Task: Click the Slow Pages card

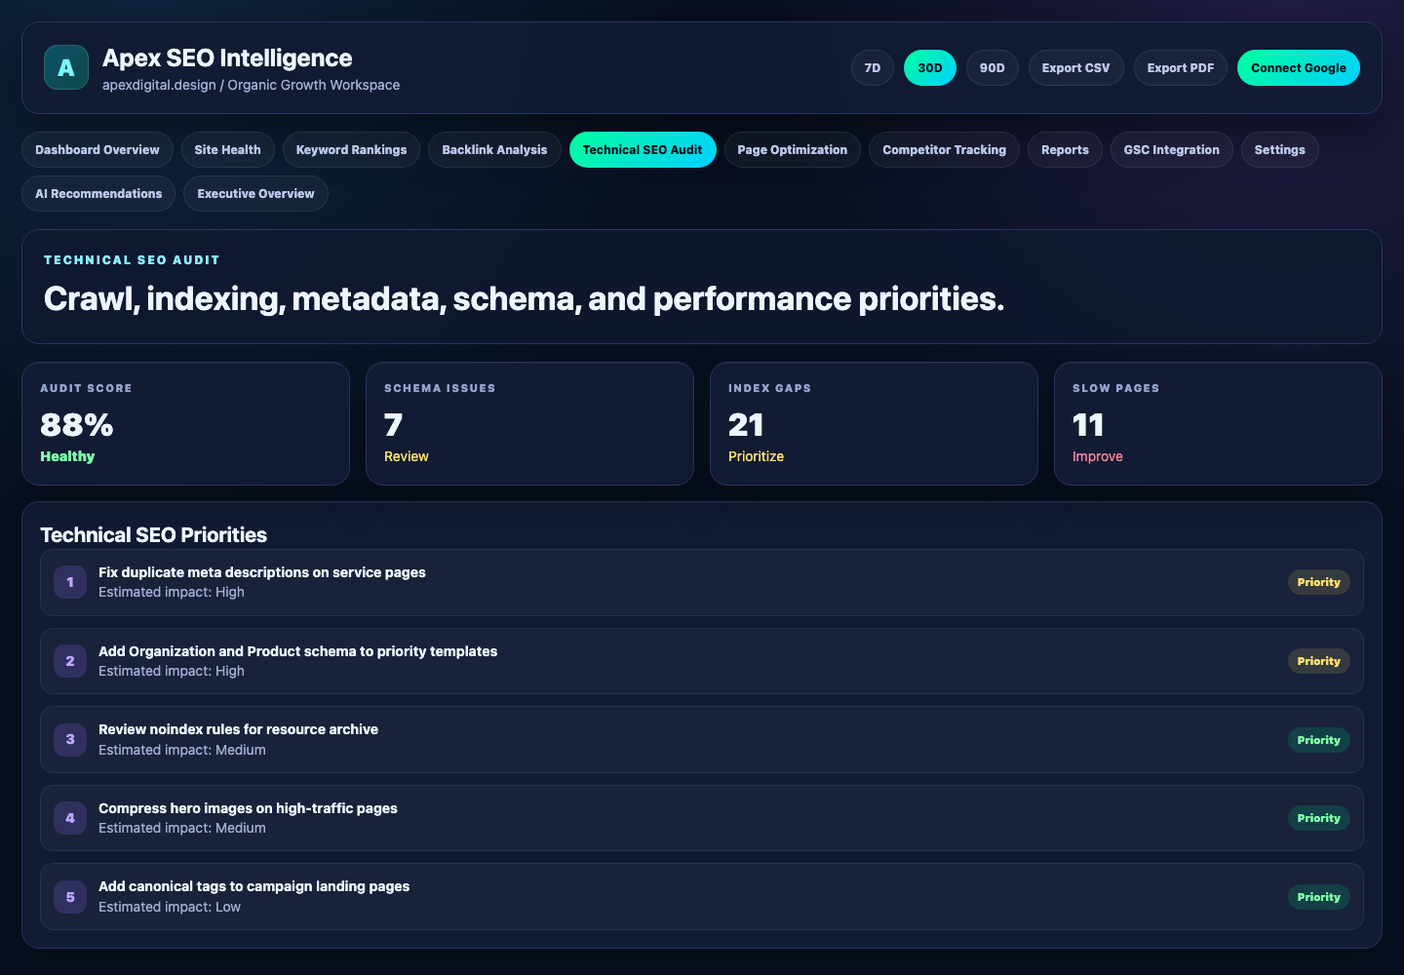Action: [x=1218, y=424]
